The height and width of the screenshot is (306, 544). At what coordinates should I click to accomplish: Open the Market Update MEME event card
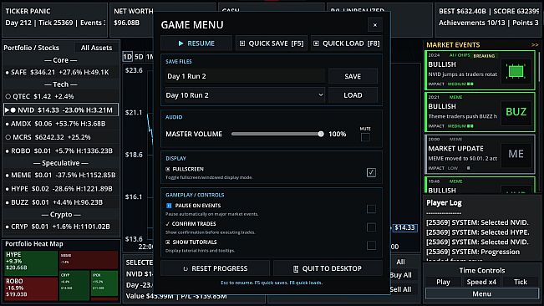click(480, 154)
